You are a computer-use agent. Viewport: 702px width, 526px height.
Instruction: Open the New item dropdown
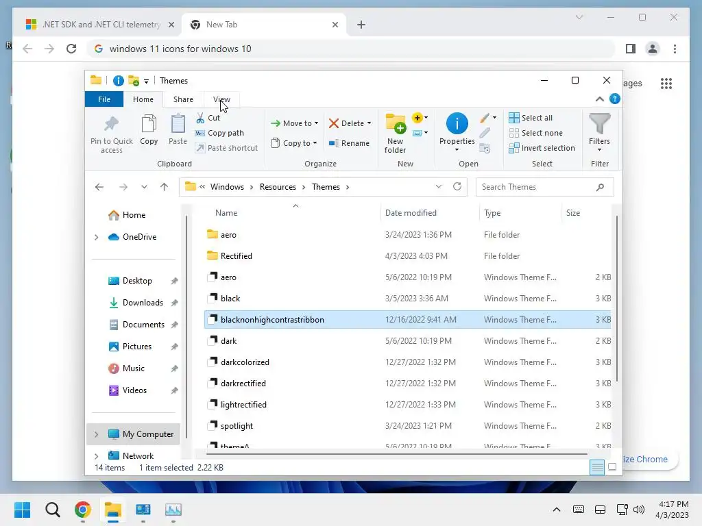pos(420,118)
